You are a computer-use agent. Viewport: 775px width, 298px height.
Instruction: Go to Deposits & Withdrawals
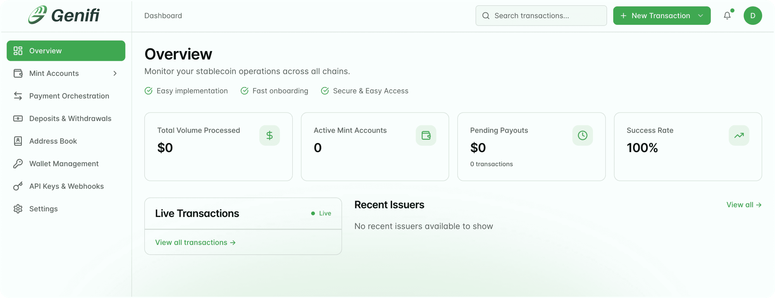pyautogui.click(x=70, y=119)
